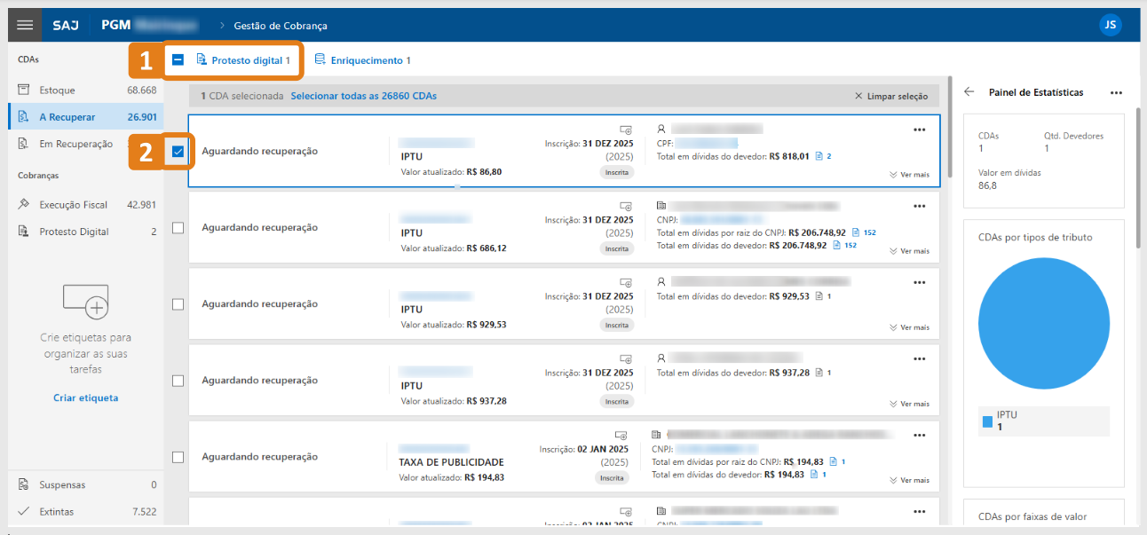Click the Criar etiqueta link
The image size is (1147, 535).
point(85,397)
